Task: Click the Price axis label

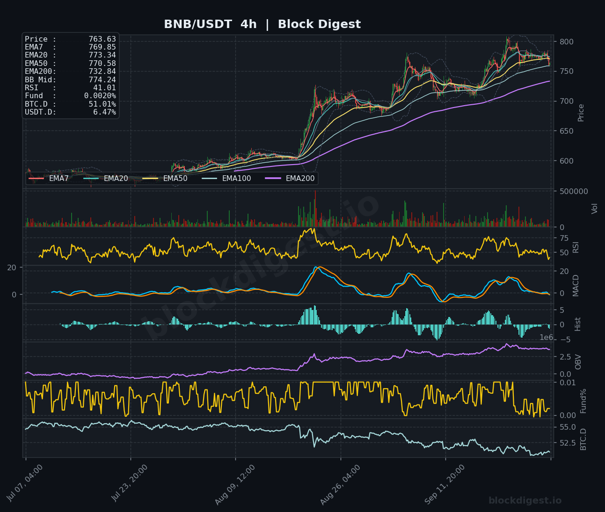Action: tap(581, 113)
